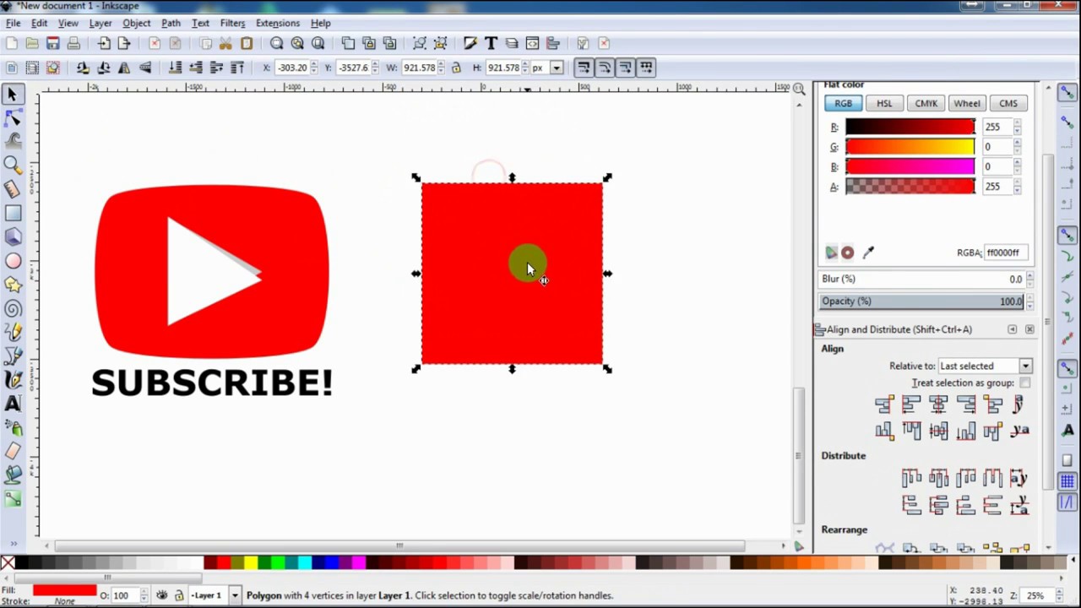The height and width of the screenshot is (608, 1081).
Task: Click the Flip vertically icon
Action: (145, 68)
